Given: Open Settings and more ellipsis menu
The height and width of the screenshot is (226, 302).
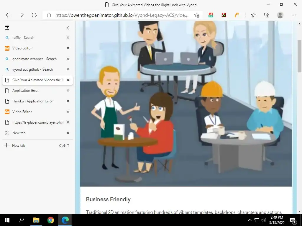Looking at the screenshot, I should coord(293,15).
